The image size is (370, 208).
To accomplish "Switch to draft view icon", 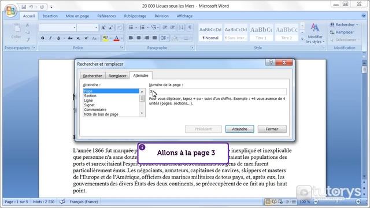I will point(294,202).
